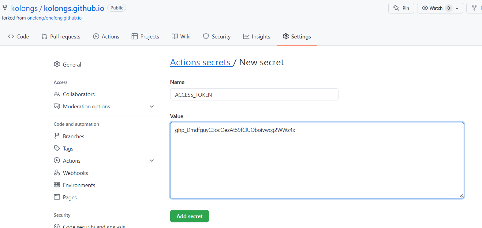This screenshot has height=228, width=482.
Task: Open the Pull requests tab
Action: point(61,37)
